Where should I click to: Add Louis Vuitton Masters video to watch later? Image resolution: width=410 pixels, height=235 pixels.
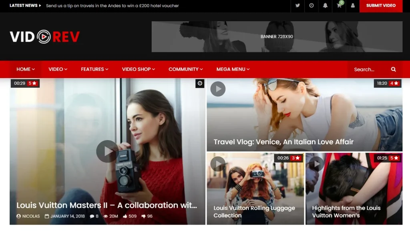(200, 83)
